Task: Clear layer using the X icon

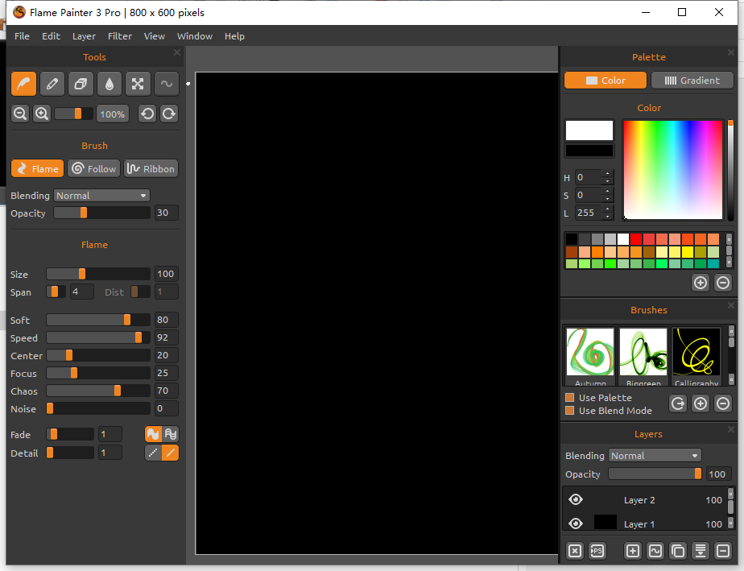Action: pos(575,551)
